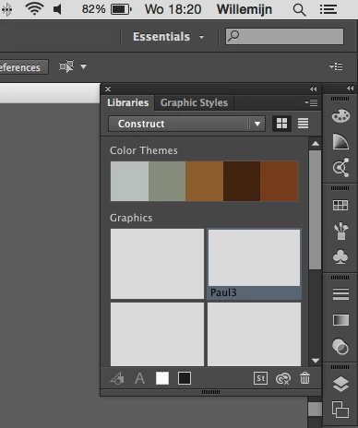
Task: Switch Libraries to list view
Action: (x=303, y=124)
